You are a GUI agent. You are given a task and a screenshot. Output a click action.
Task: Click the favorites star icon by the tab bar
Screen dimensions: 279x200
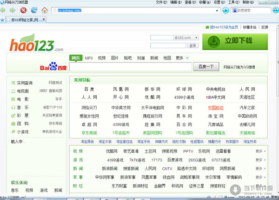point(2,19)
